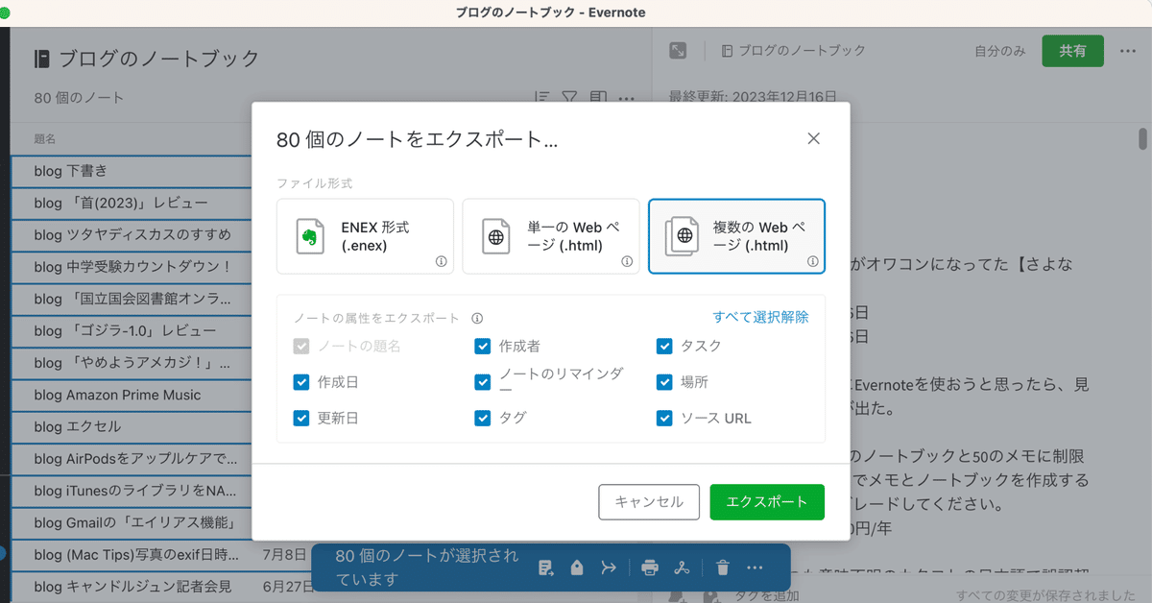The image size is (1152, 603).
Task: Select note blog エクセル
Action: tap(132, 427)
